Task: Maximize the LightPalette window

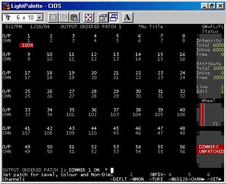Action: coord(212,6)
